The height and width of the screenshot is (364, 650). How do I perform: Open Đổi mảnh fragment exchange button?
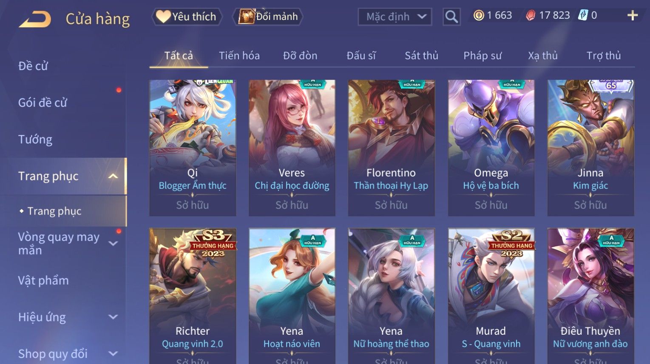(268, 17)
